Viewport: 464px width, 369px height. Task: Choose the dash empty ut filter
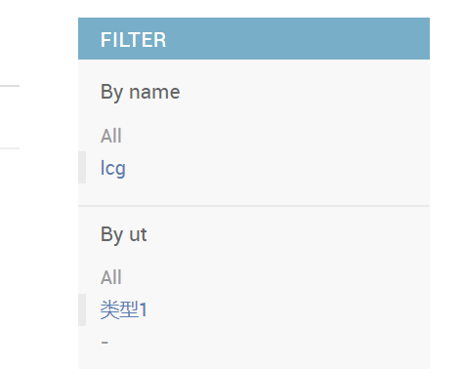point(105,343)
